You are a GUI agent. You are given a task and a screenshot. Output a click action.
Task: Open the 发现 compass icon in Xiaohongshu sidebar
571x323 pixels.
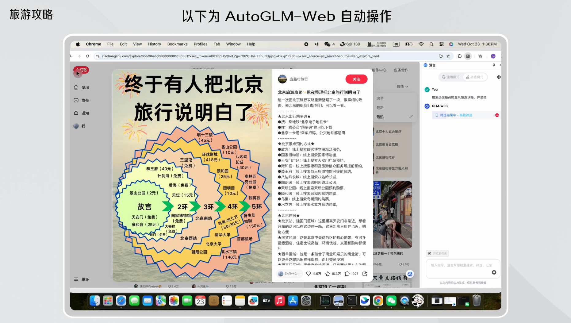pyautogui.click(x=76, y=87)
